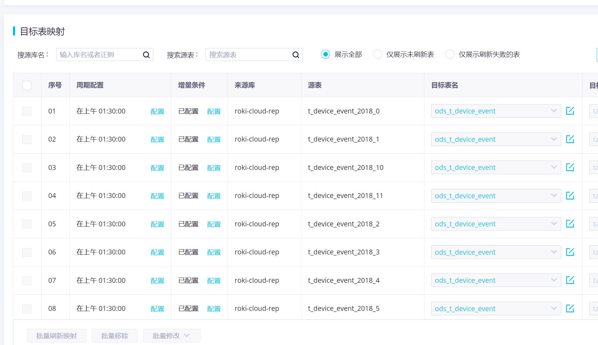Viewport: 598px width, 345px height.
Task: Open 周期配置 配置 link for row 05
Action: pyautogui.click(x=157, y=224)
